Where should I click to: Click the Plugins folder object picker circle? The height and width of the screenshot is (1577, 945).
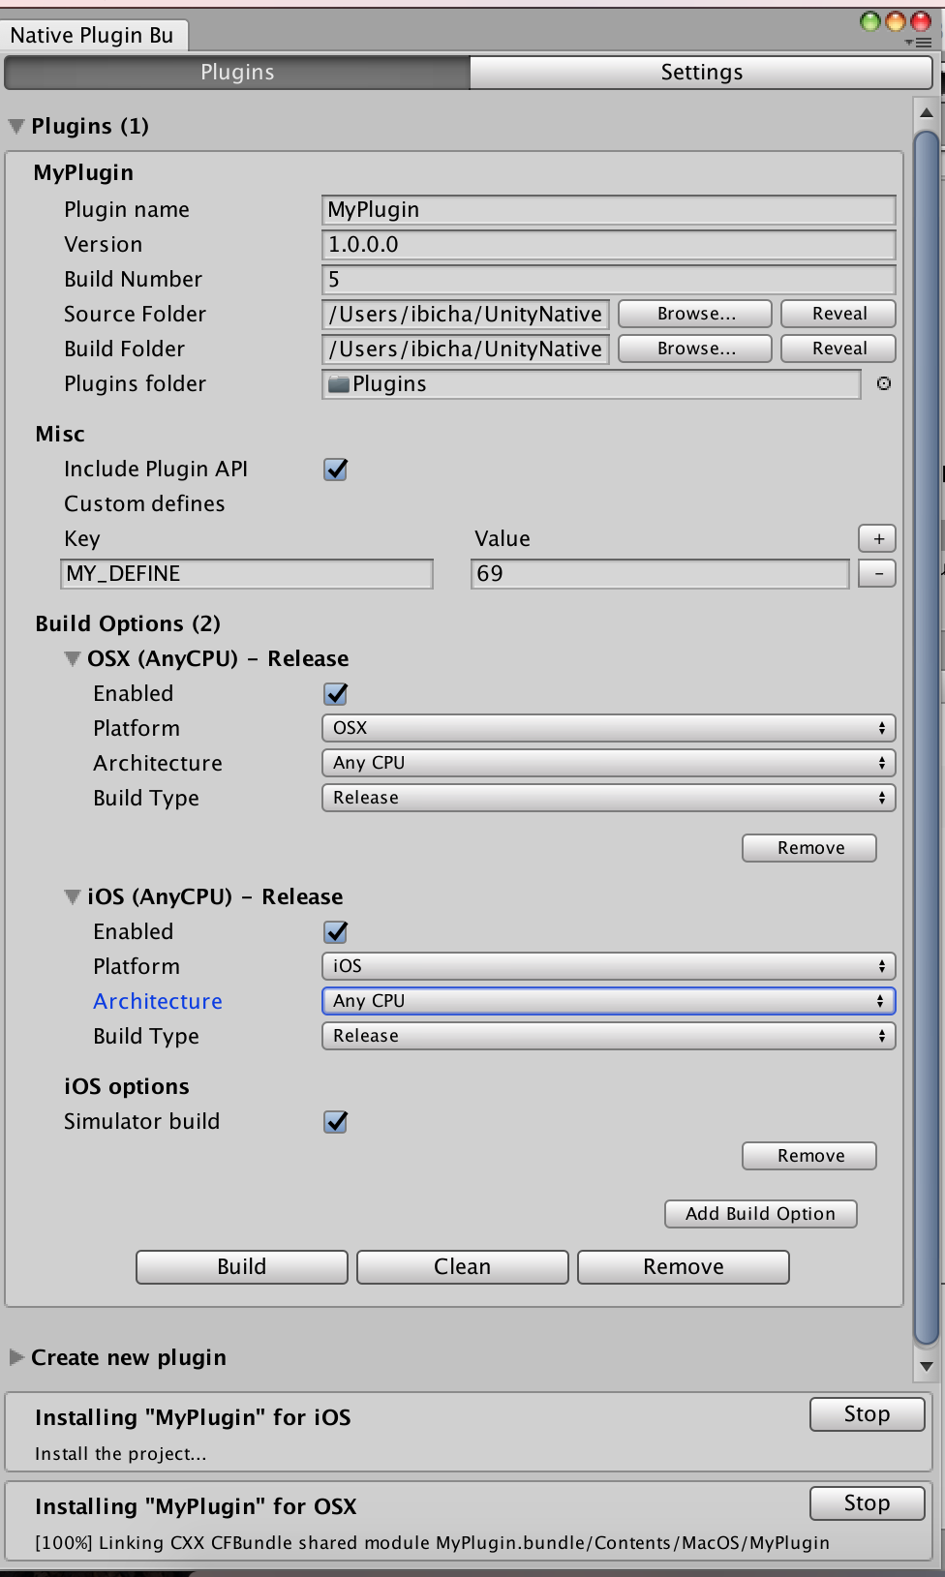(883, 384)
